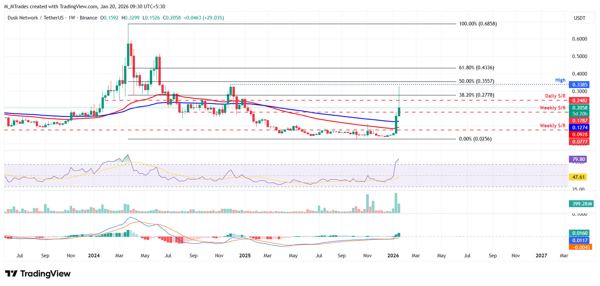Screen dimensions: 600x286
Task: Click the 2024 label on time axis
Action: (x=94, y=256)
